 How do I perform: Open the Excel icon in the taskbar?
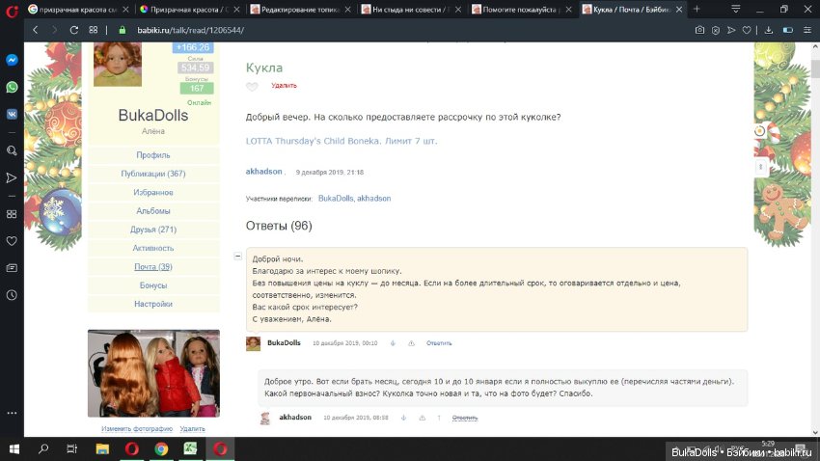coord(191,448)
